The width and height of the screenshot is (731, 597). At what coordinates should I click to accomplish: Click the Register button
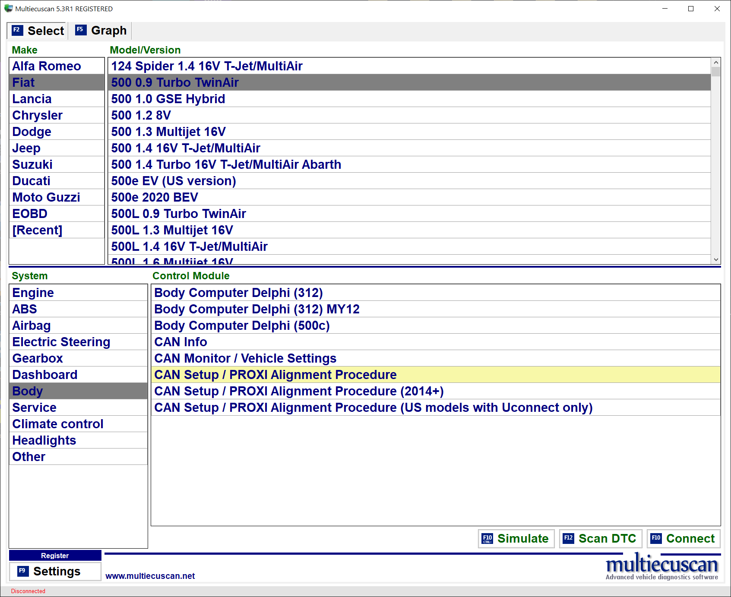[55, 556]
